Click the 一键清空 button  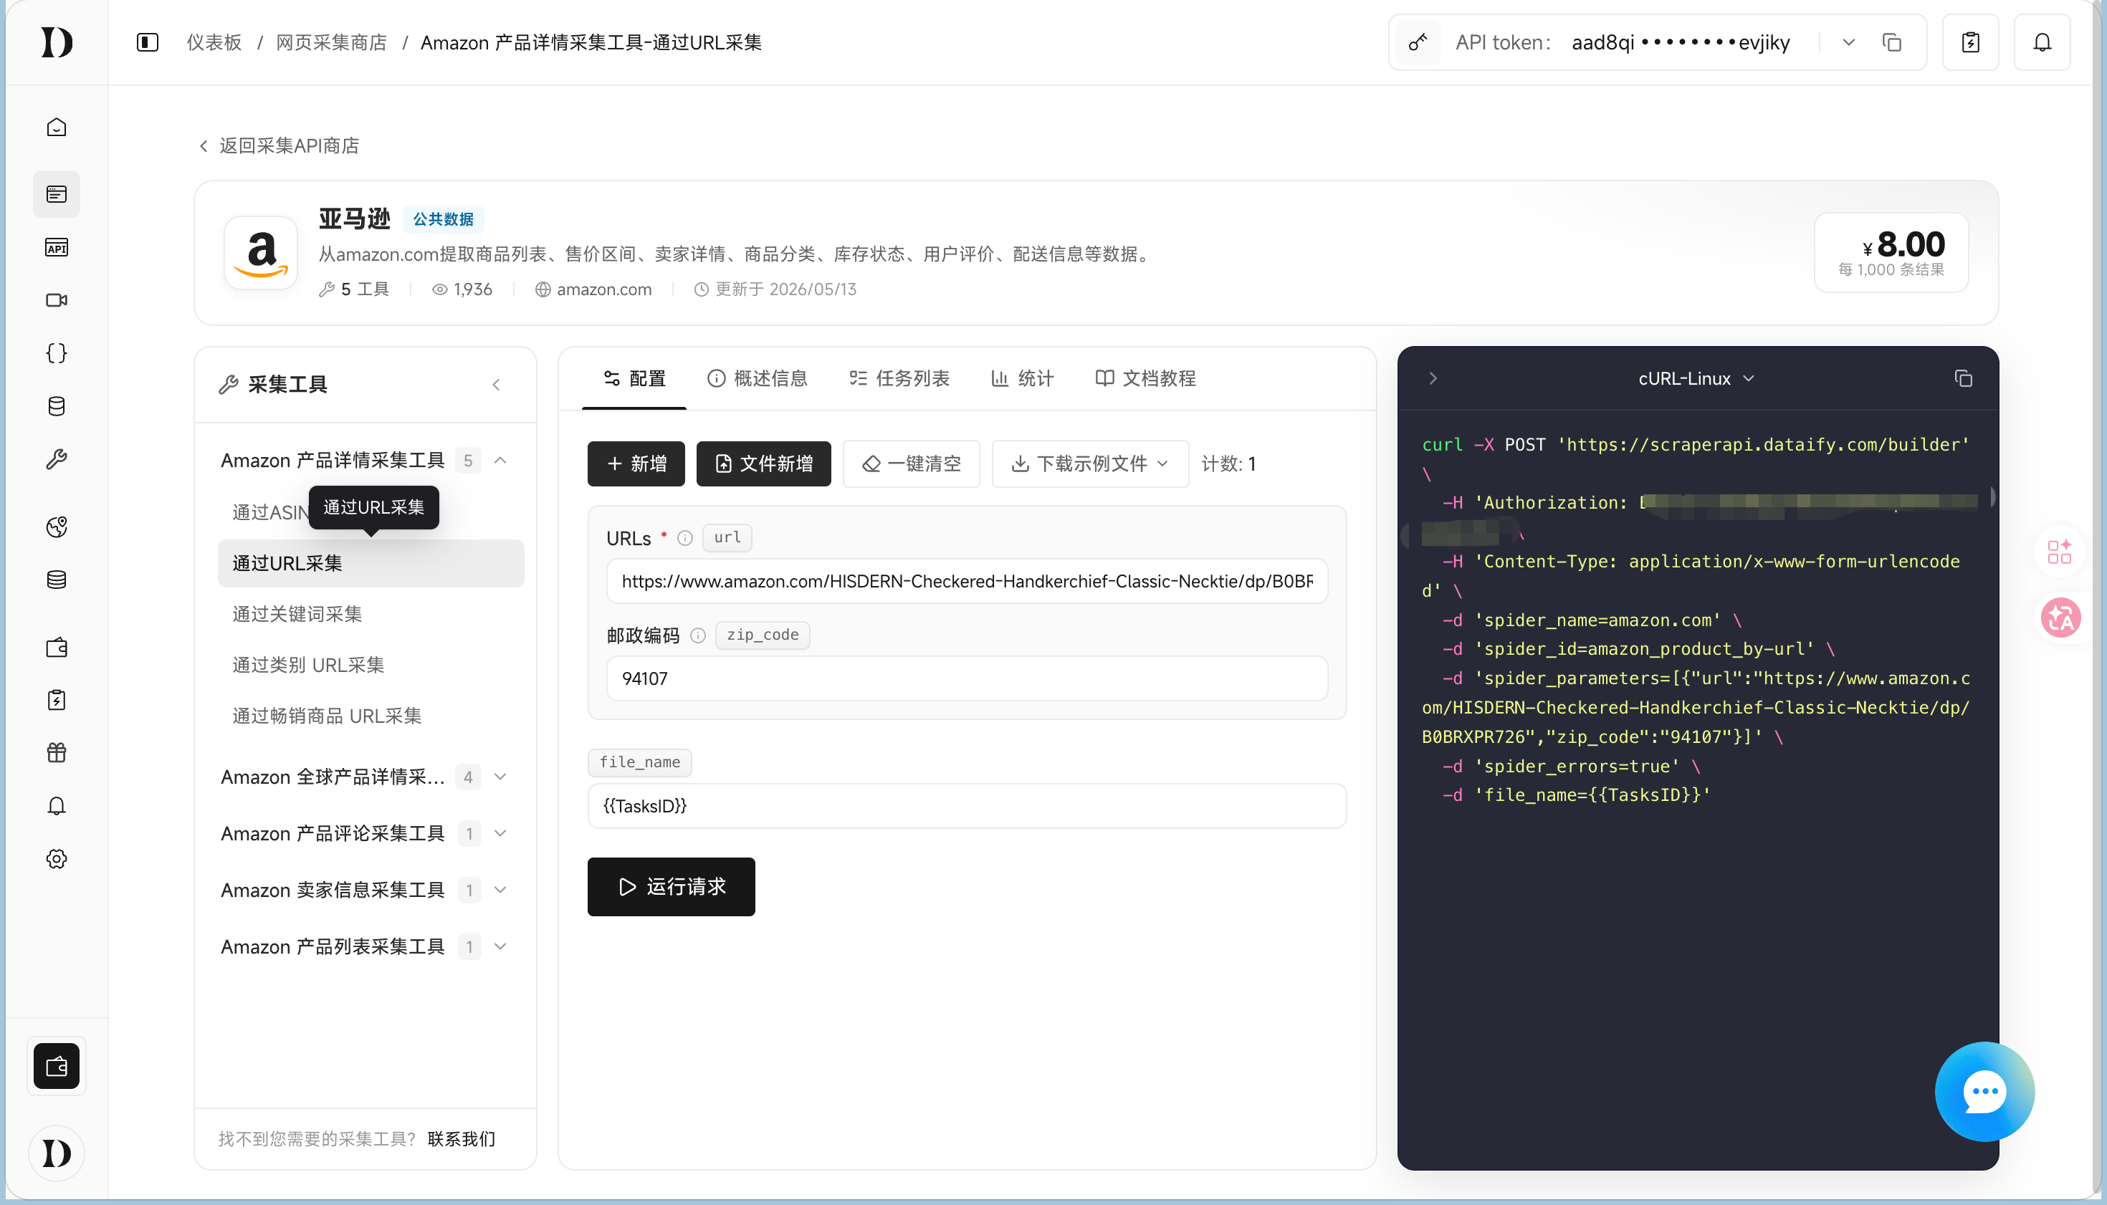(911, 464)
